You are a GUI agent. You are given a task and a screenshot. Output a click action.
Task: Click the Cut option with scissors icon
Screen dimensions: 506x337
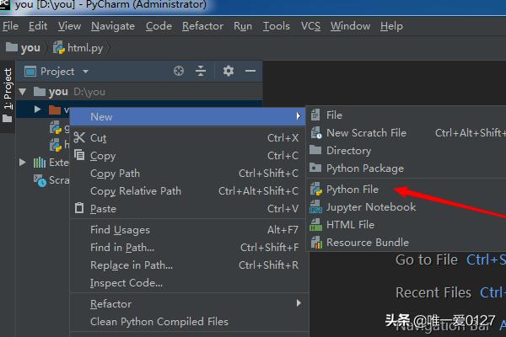click(x=98, y=138)
